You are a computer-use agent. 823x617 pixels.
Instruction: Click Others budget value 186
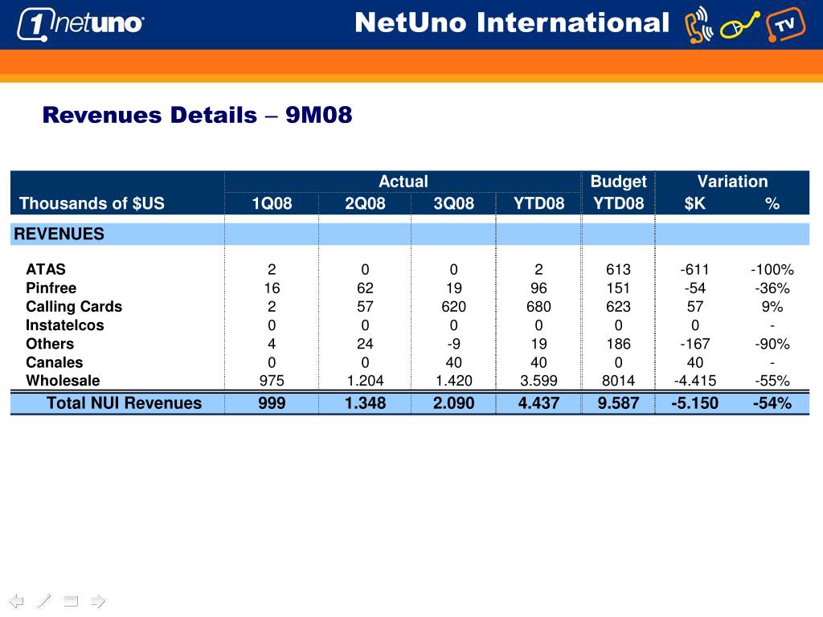618,344
